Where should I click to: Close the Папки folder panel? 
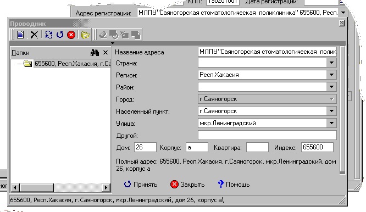[106, 53]
